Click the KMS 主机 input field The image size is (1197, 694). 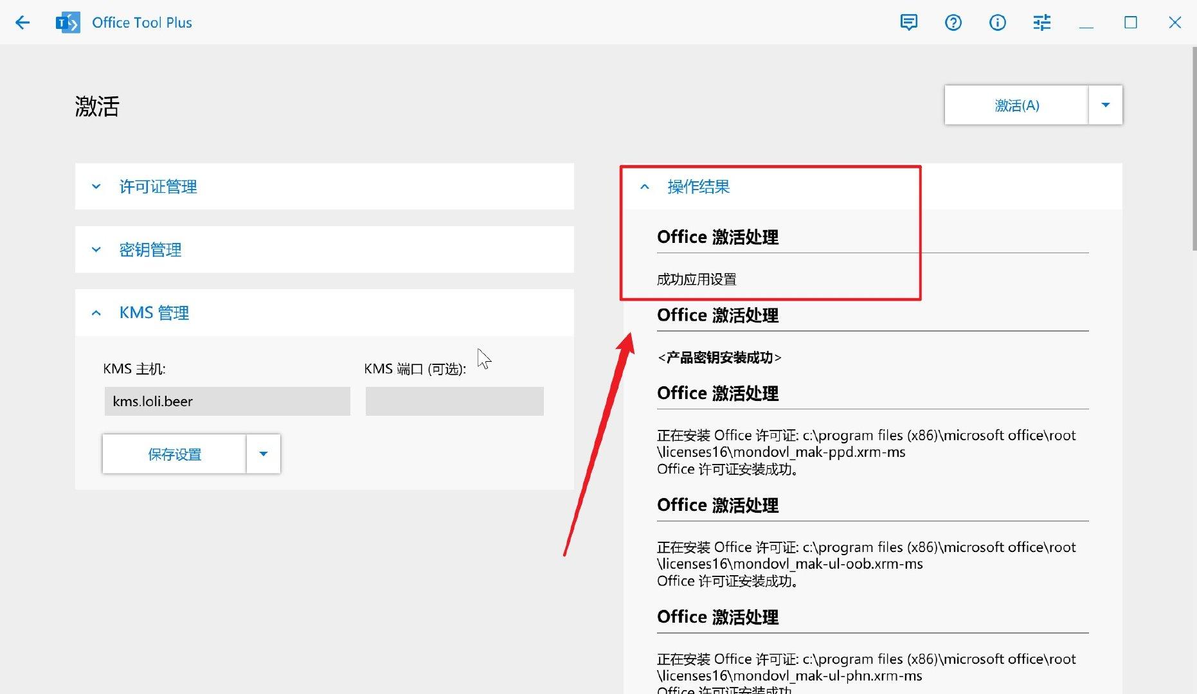pyautogui.click(x=227, y=401)
